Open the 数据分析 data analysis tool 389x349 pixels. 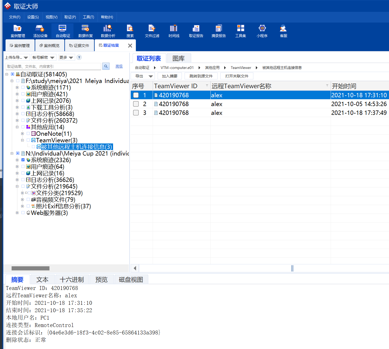click(x=108, y=31)
